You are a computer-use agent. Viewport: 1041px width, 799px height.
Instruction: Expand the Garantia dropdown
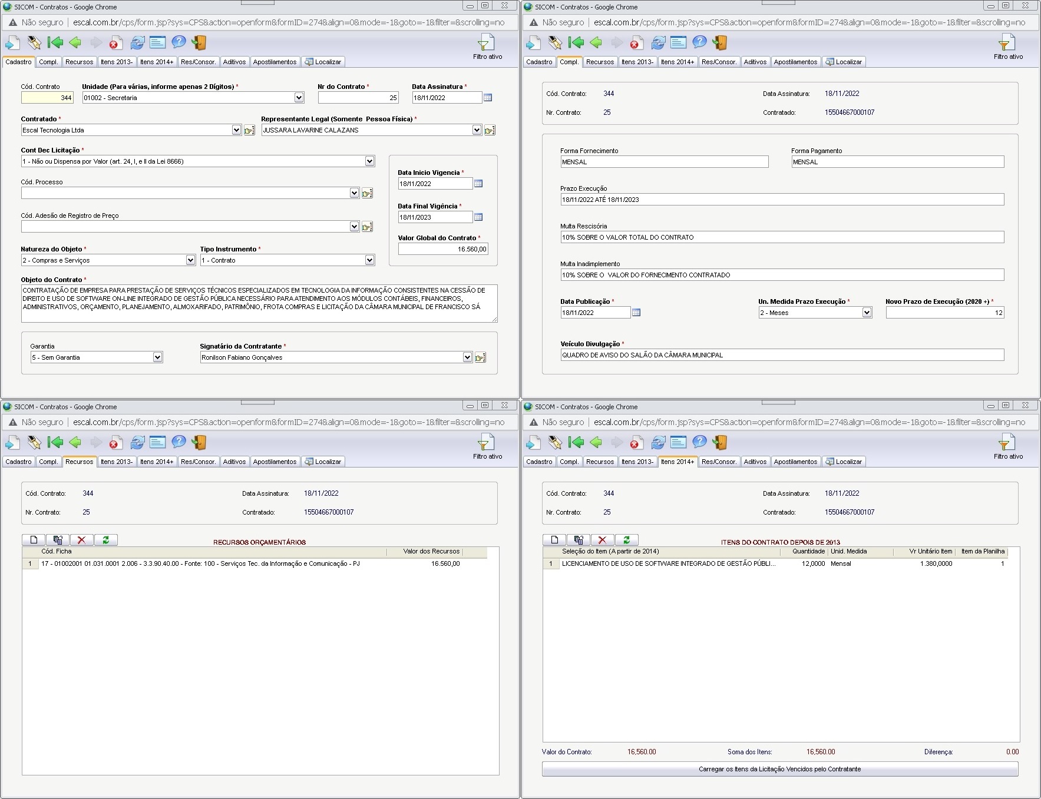point(157,357)
